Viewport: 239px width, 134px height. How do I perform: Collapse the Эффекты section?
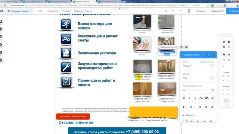click(183, 115)
